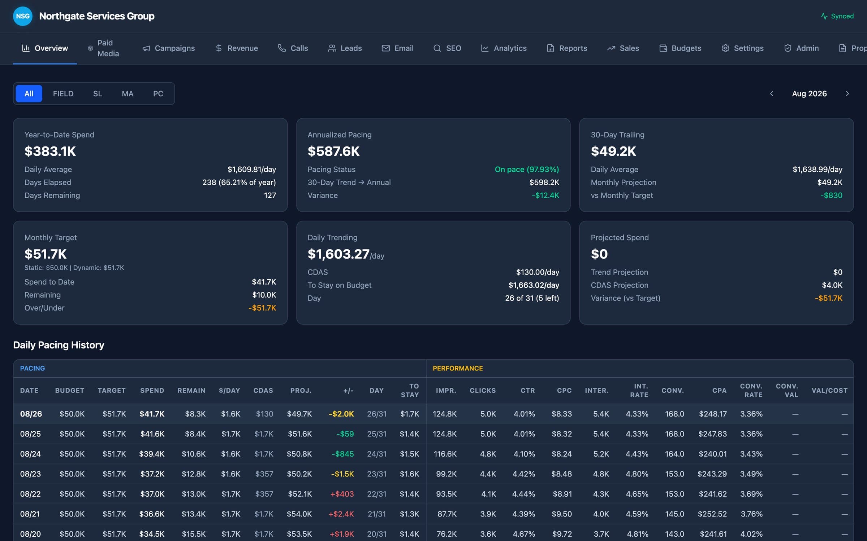Open the Analytics tab
The image size is (867, 541).
click(x=504, y=48)
